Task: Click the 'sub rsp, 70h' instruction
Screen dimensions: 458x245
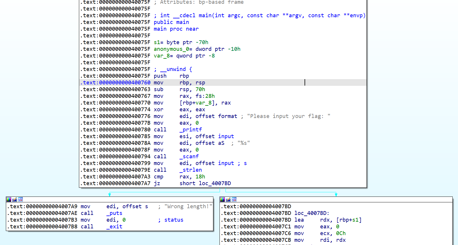Action: coord(179,89)
